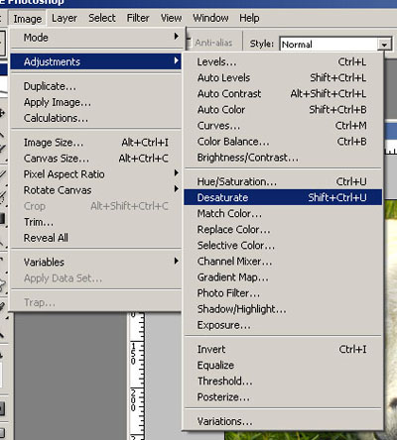Screen dimensions: 397x440
Task: Open Replace Color... dialog
Action: pyautogui.click(x=283, y=229)
